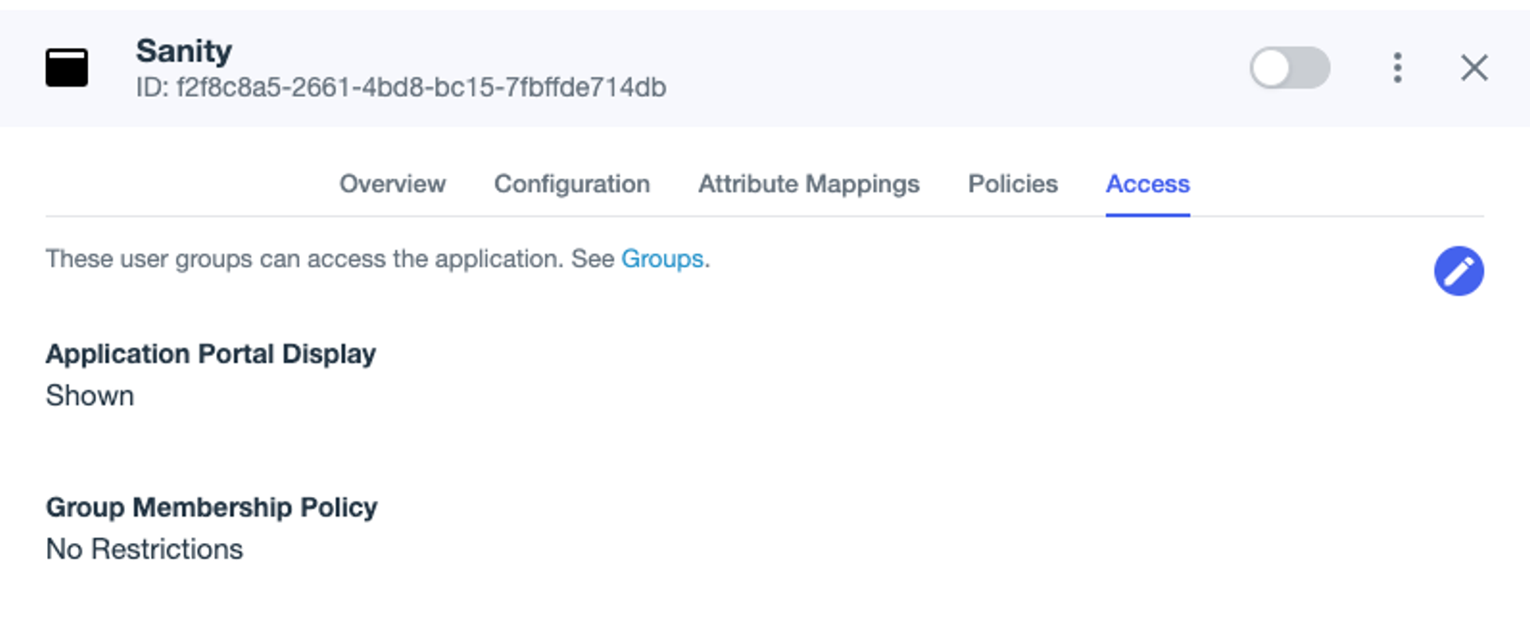Go to the Attribute Mappings tab

point(809,184)
